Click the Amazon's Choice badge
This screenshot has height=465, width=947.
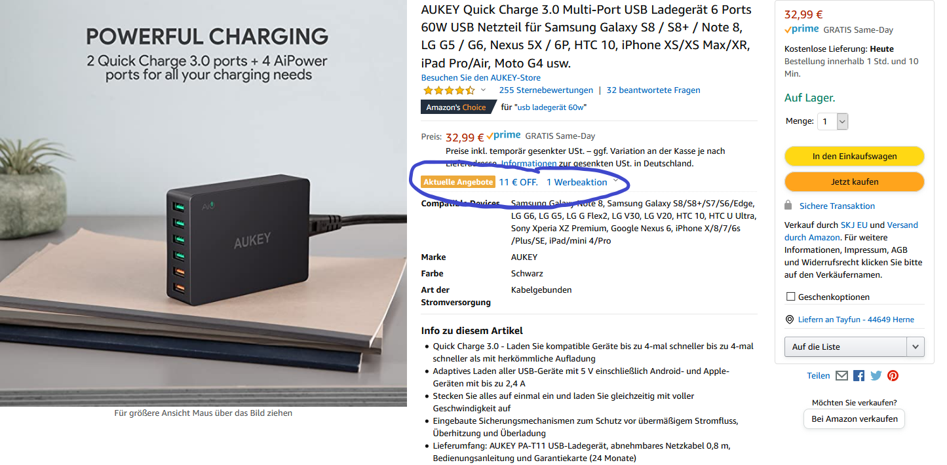[x=458, y=107]
